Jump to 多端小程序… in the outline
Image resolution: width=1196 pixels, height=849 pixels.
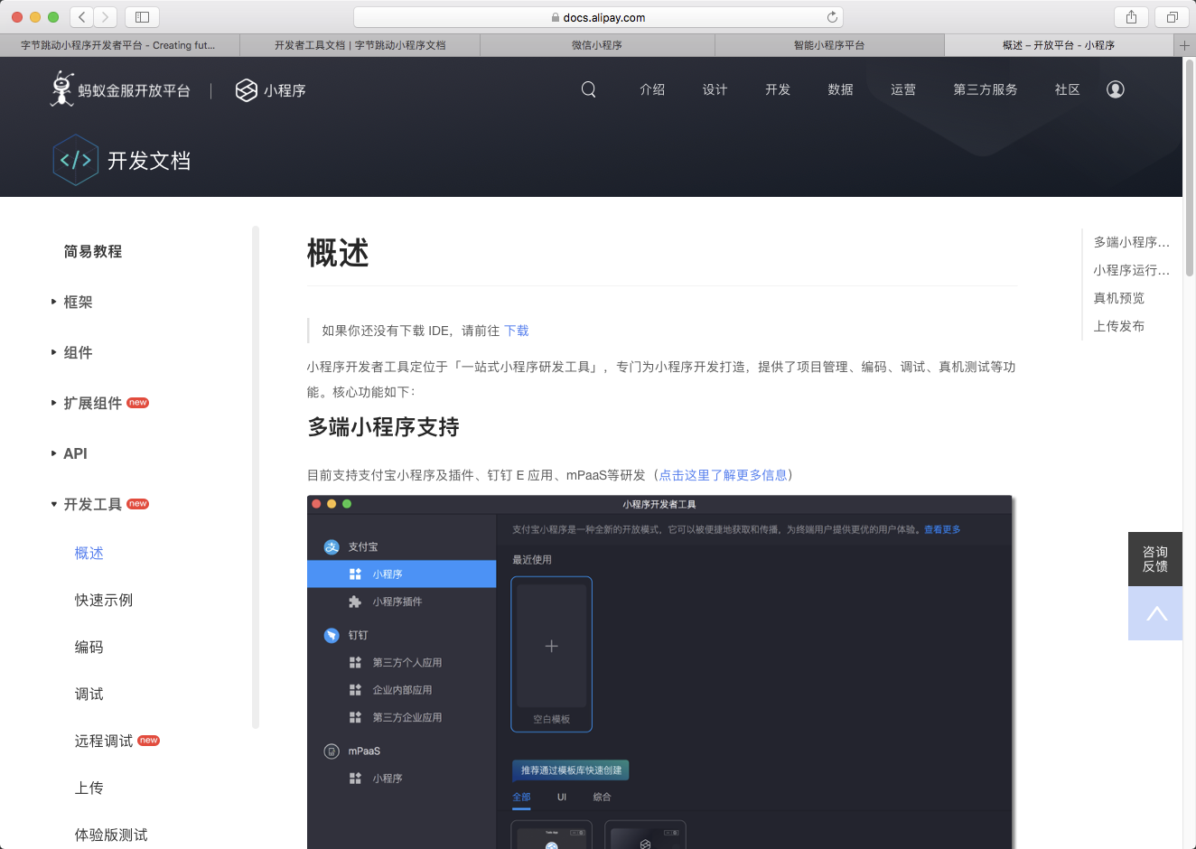(x=1132, y=242)
